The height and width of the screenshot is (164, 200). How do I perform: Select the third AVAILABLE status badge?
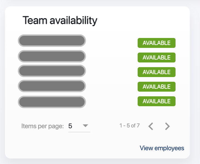[x=156, y=72]
